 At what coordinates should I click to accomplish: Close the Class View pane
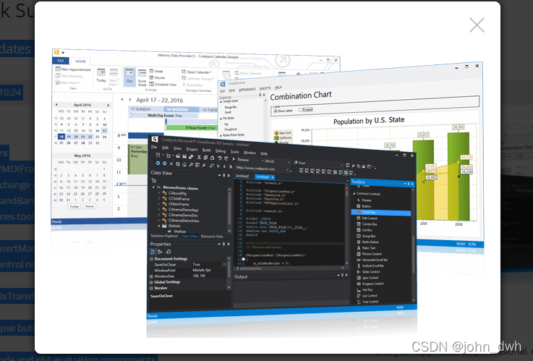pyautogui.click(x=229, y=175)
